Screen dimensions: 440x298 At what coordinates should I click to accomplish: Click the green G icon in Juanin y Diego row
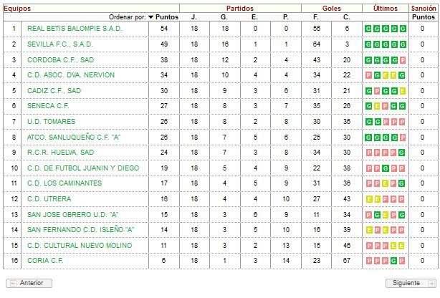click(x=386, y=168)
